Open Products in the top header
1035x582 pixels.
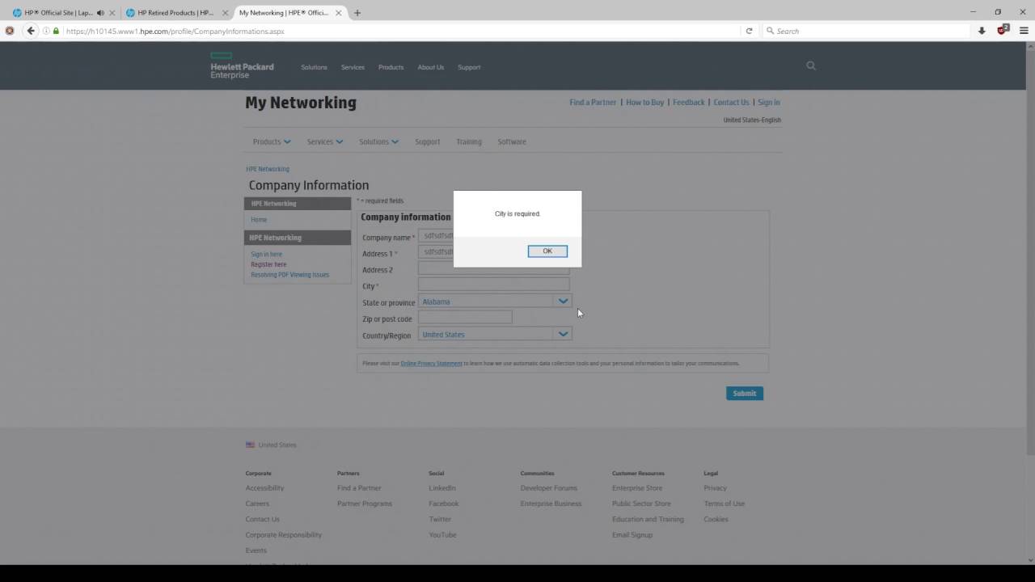click(x=391, y=67)
